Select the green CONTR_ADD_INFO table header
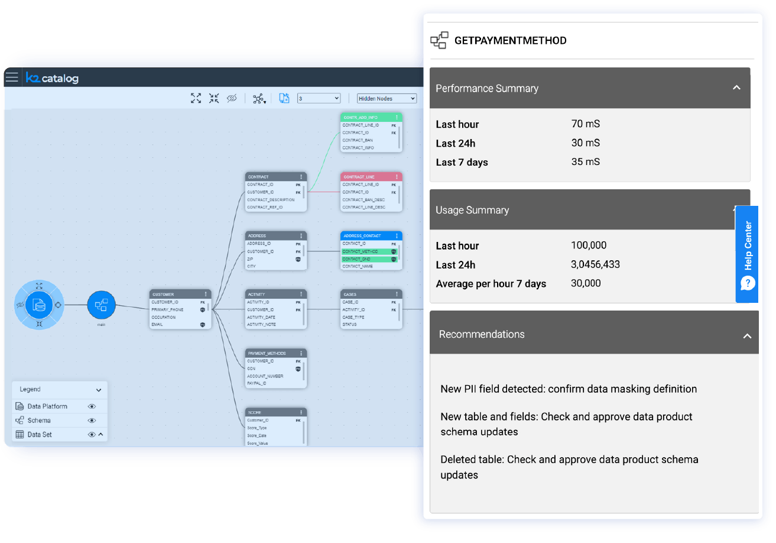This screenshot has width=776, height=543. [371, 118]
